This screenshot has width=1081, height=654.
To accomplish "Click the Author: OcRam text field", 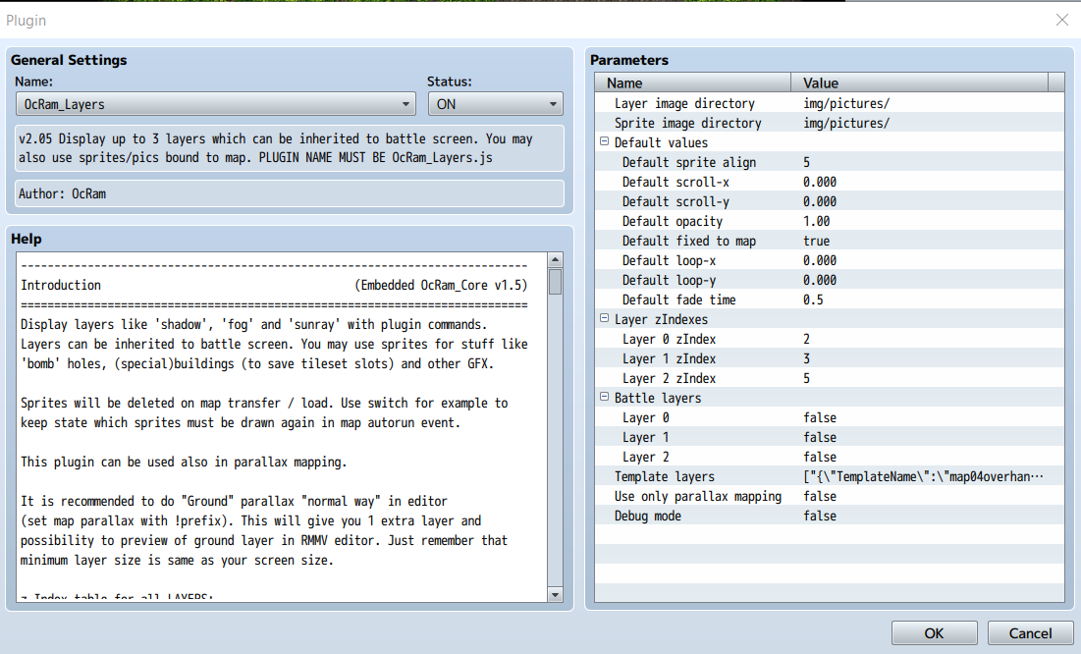I will pyautogui.click(x=290, y=193).
